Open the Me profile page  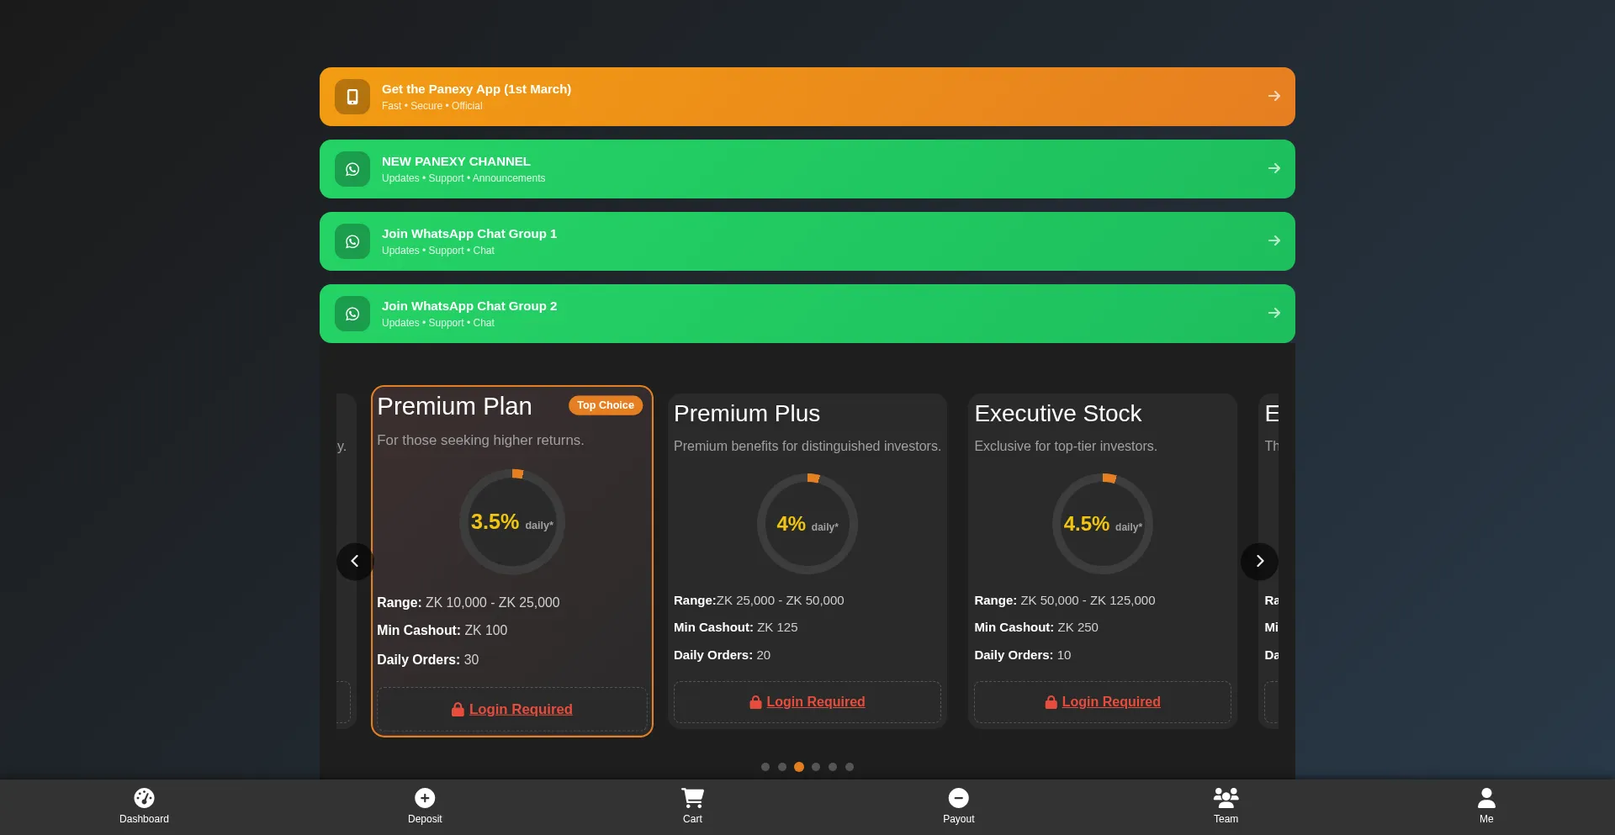1486,806
